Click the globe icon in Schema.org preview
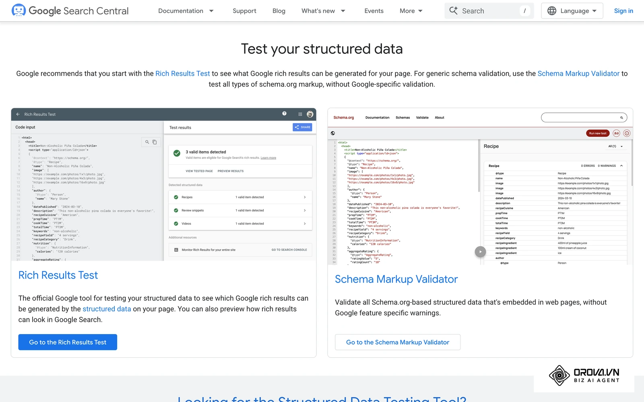Screen dimensions: 644x402 333,133
